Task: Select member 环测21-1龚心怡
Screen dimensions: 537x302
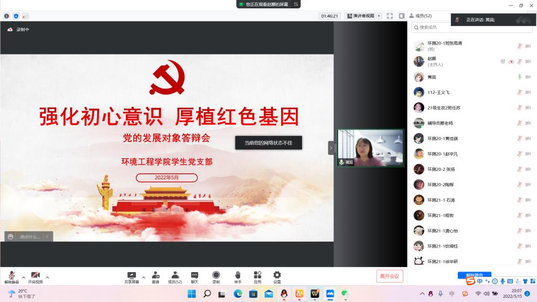Action: tap(472, 231)
